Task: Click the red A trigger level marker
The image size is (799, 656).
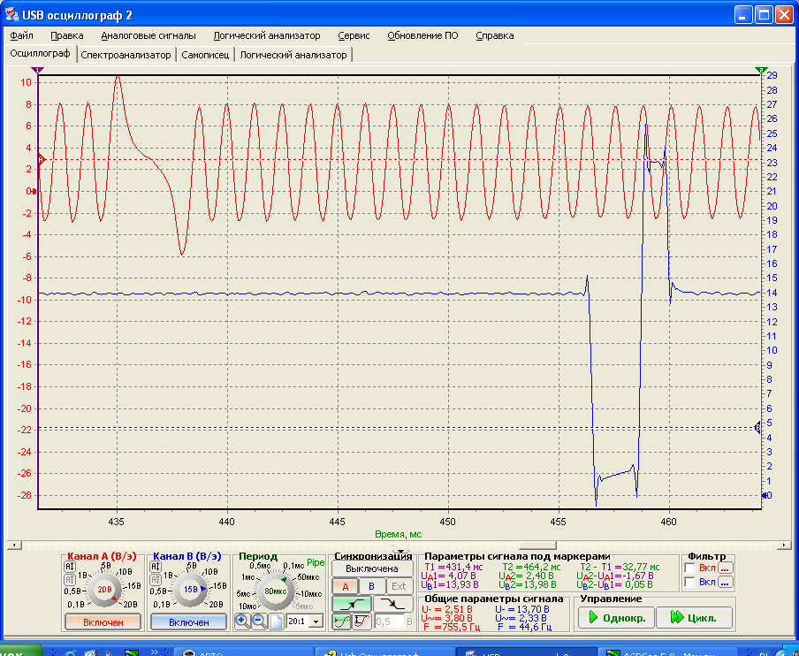Action: pos(42,160)
